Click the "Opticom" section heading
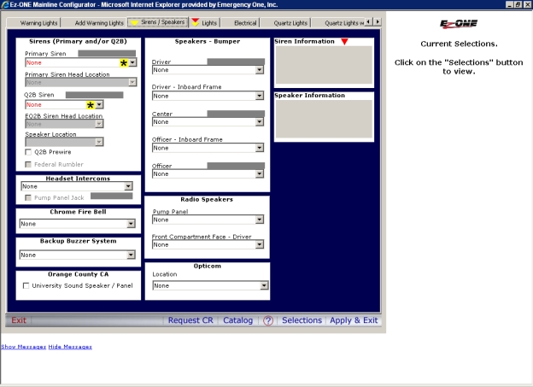This screenshot has width=533, height=387. 208,267
